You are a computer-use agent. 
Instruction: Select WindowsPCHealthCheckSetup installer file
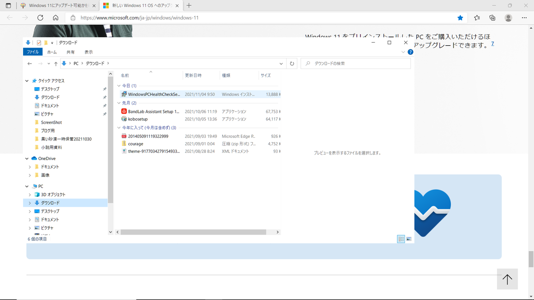click(154, 94)
